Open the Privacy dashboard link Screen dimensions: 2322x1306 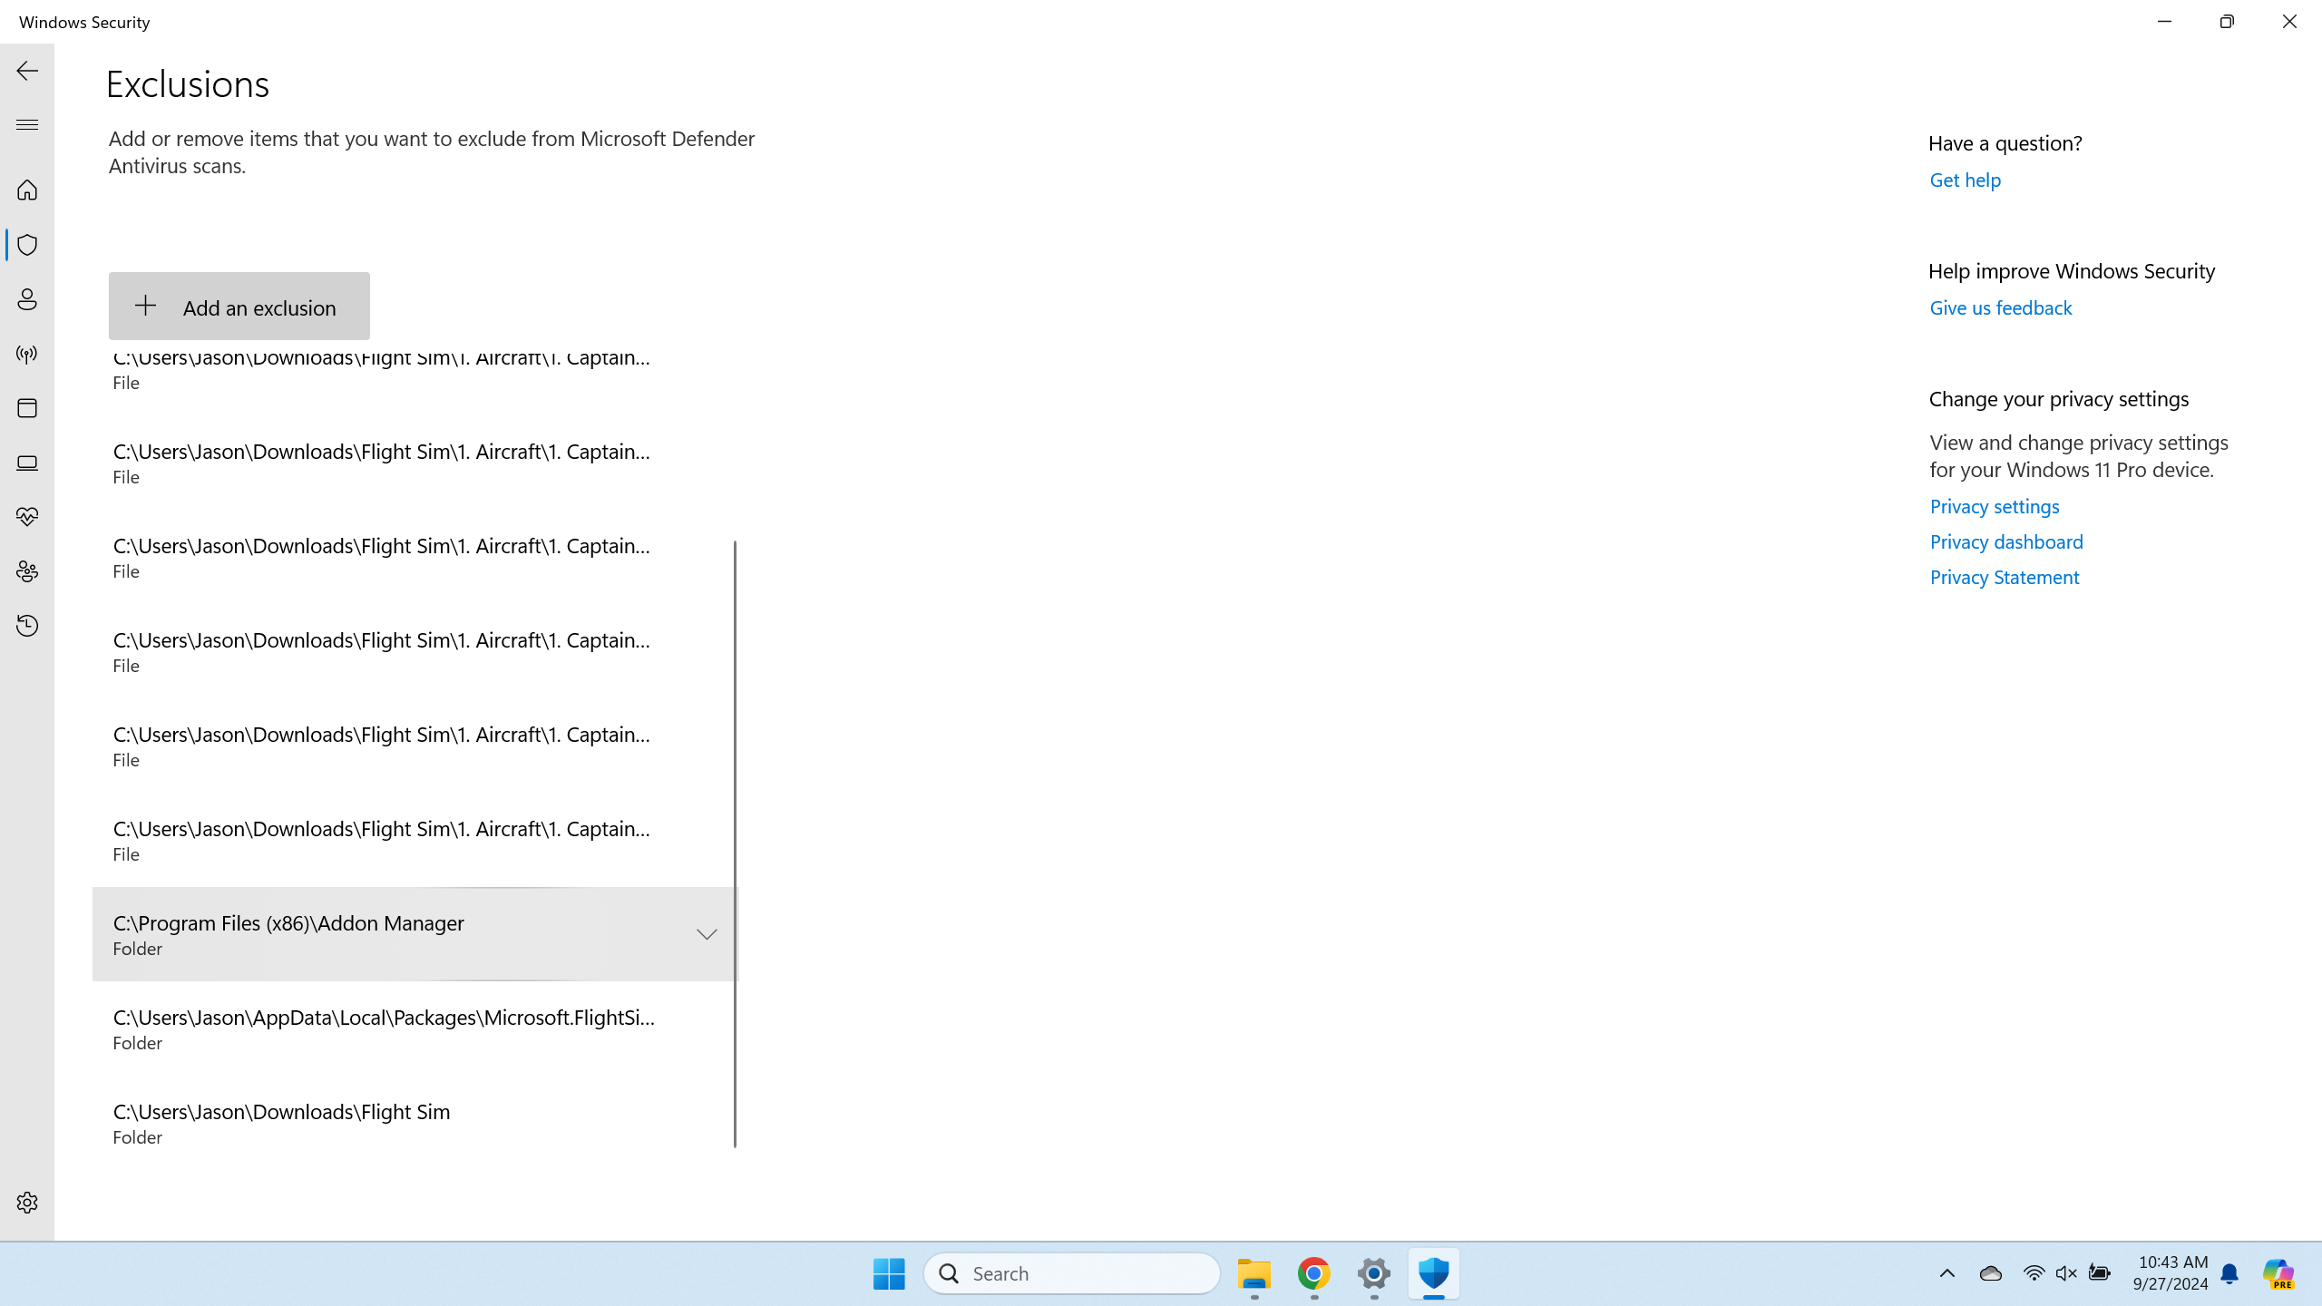tap(2005, 541)
